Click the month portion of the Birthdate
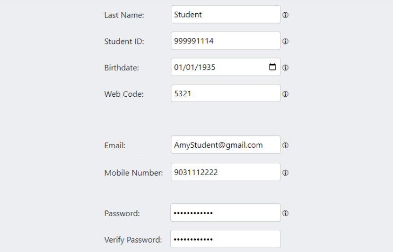393x252 pixels. tap(178, 67)
